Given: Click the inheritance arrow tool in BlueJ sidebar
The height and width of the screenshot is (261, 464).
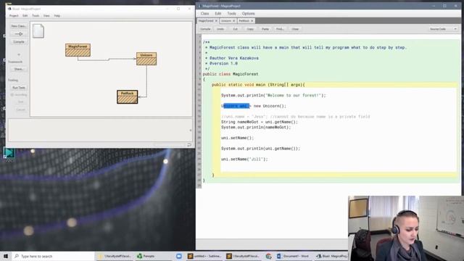Looking at the screenshot, I should (19, 34).
